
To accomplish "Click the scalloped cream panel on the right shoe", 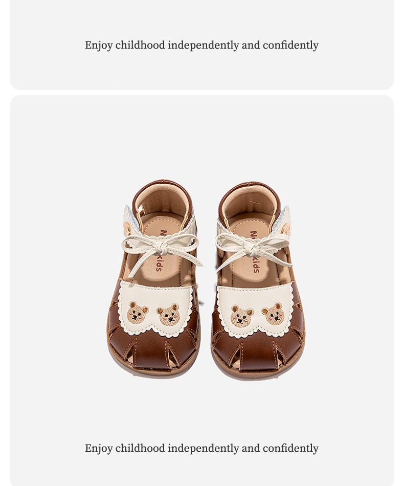I will click(255, 311).
